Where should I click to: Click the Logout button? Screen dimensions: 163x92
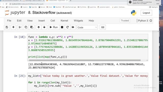(x=146, y=13)
